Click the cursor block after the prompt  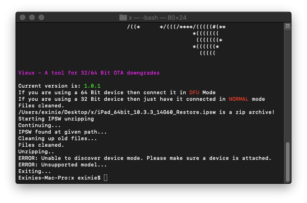coord(105,178)
